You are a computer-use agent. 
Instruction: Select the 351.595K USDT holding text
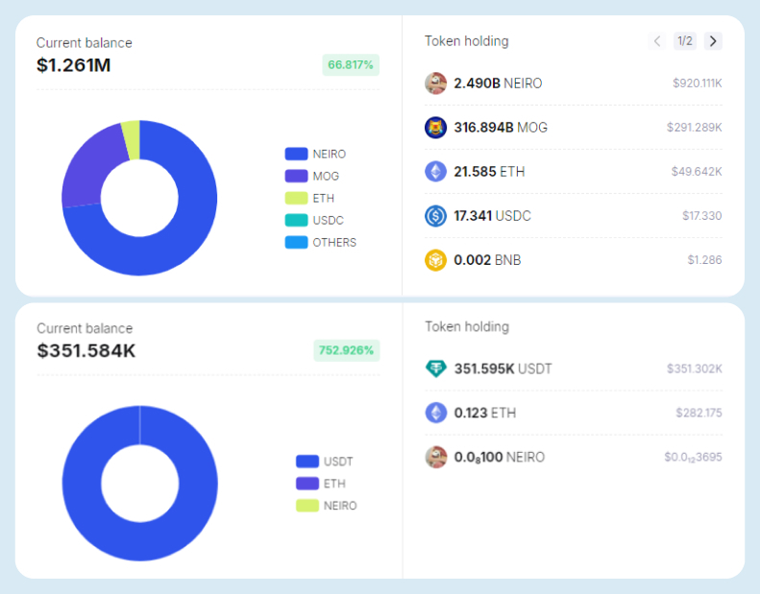click(x=503, y=368)
